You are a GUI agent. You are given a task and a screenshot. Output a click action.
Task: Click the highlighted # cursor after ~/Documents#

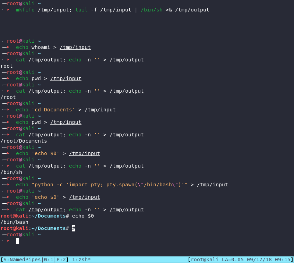point(74,228)
